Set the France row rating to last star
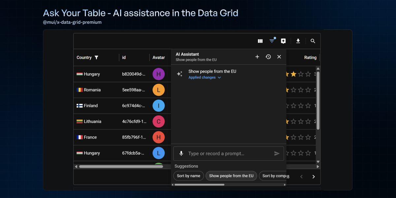 pyautogui.click(x=308, y=137)
